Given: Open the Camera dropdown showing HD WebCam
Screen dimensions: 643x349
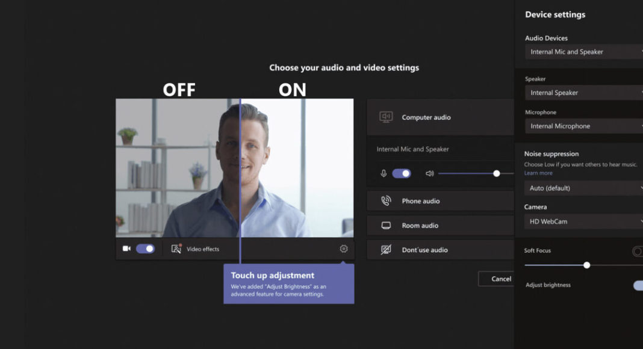Looking at the screenshot, I should pos(583,221).
